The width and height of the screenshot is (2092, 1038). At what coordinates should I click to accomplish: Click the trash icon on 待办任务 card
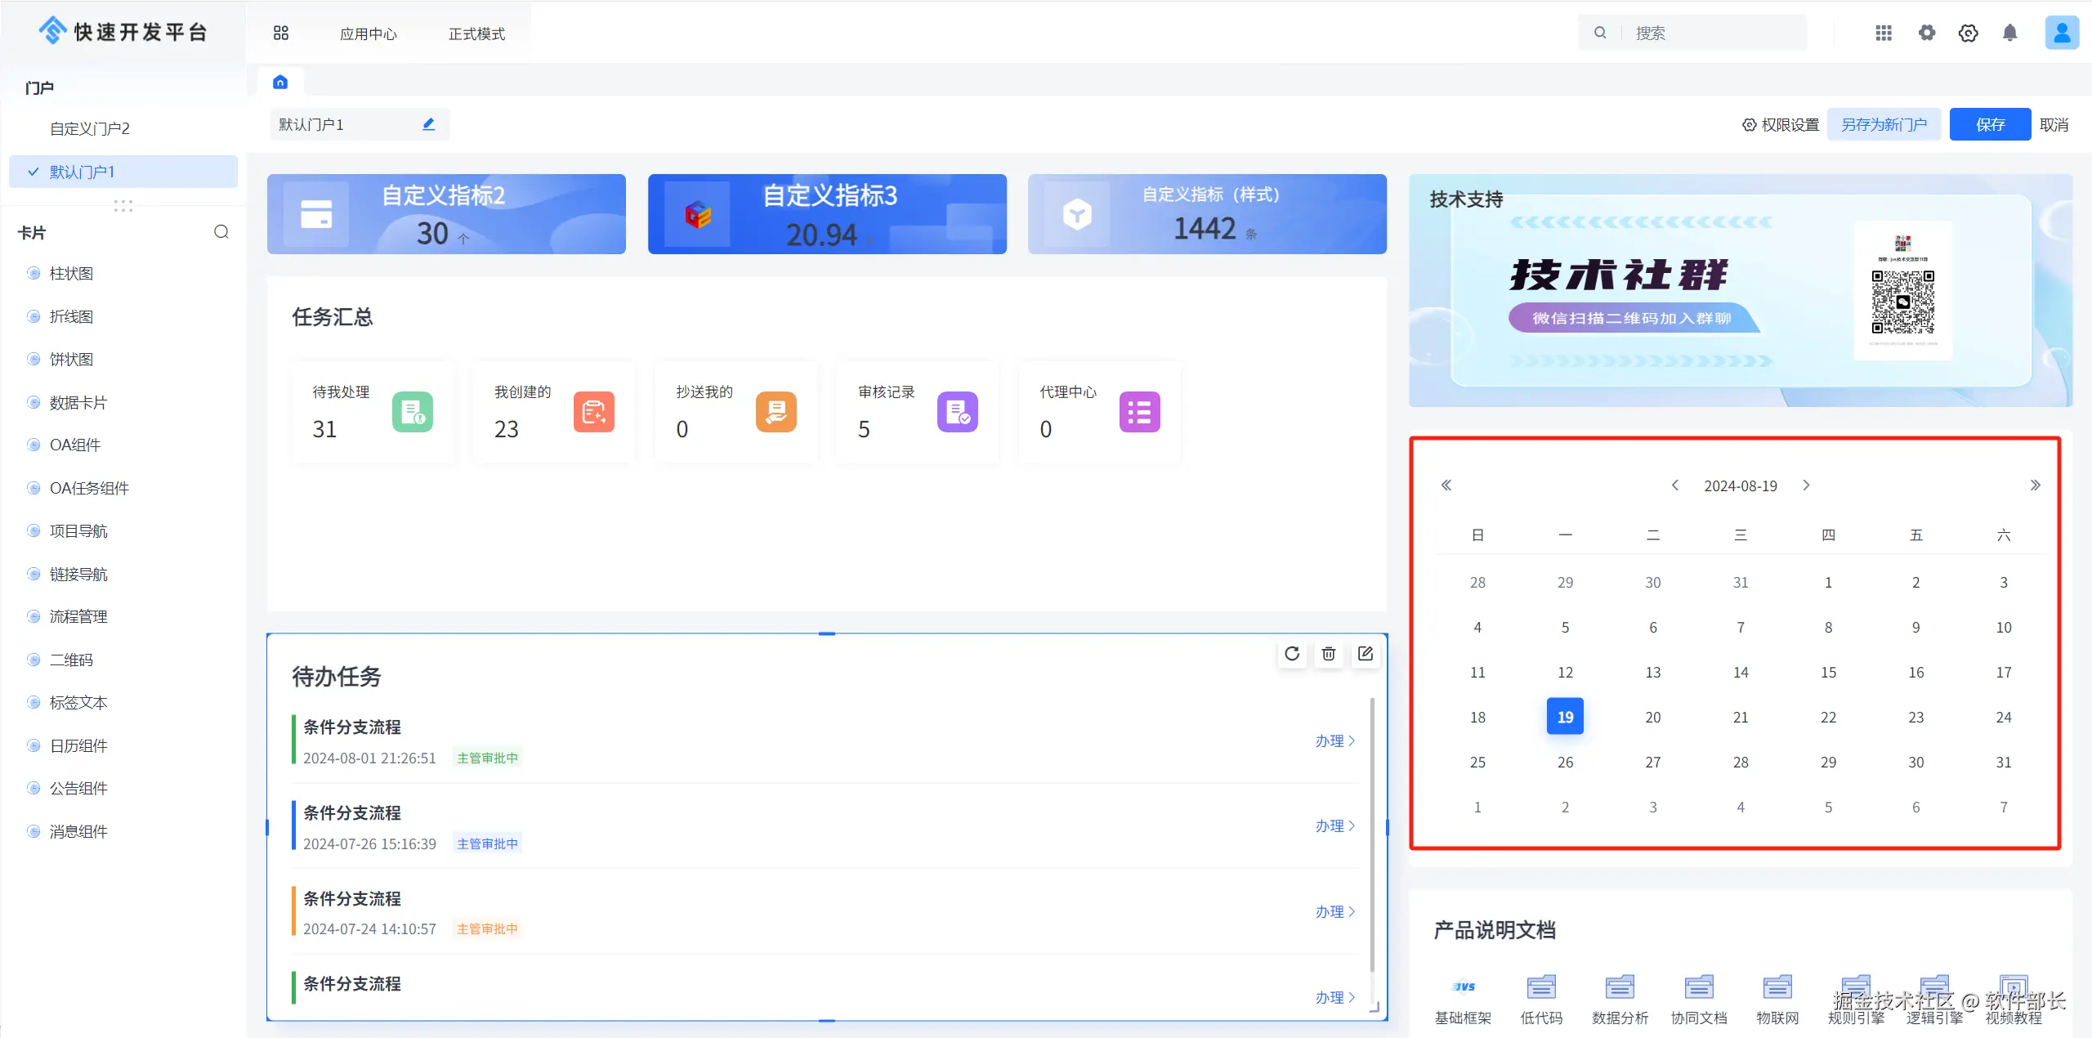[1329, 654]
